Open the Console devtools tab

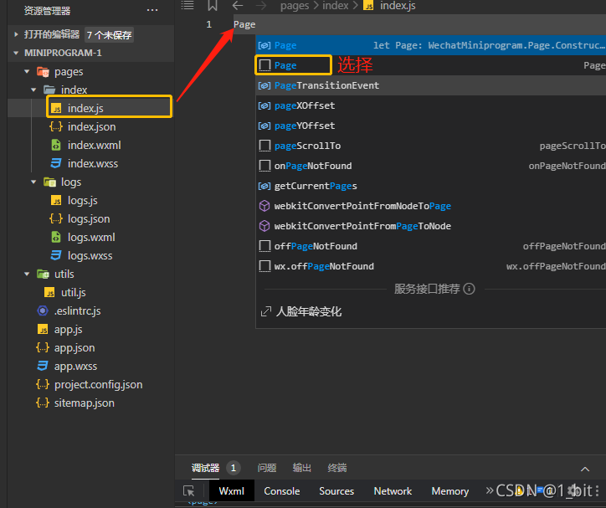pos(282,491)
